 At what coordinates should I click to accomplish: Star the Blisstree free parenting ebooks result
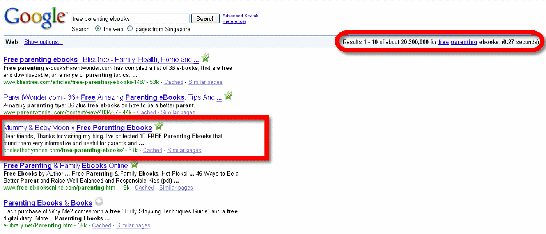205,58
